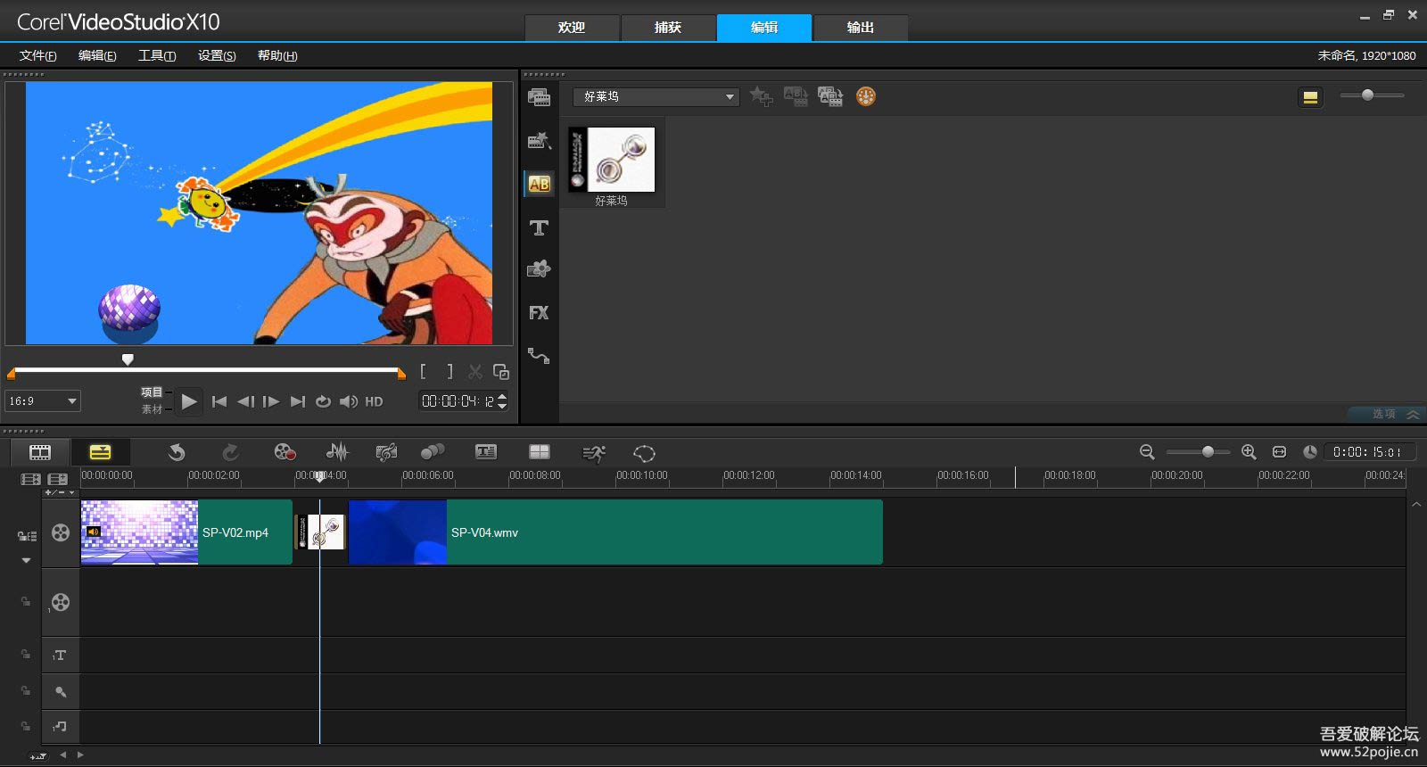Viewport: 1427px width, 767px height.
Task: Open the 文件 menu
Action: [x=37, y=55]
